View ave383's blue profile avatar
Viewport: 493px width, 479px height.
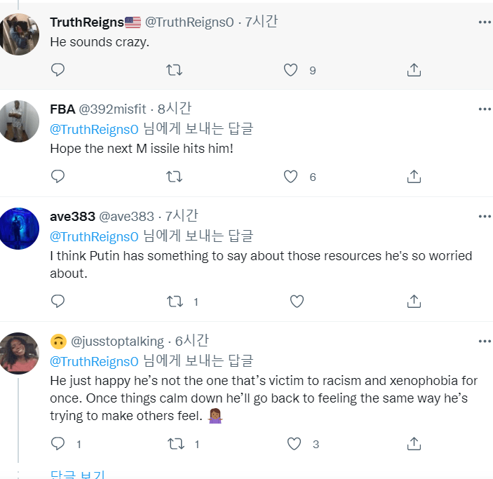coord(19,229)
